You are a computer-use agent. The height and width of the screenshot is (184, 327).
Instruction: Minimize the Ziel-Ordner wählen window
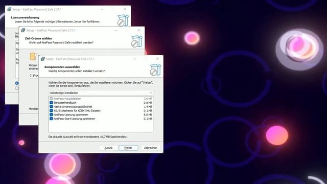(x=116, y=30)
